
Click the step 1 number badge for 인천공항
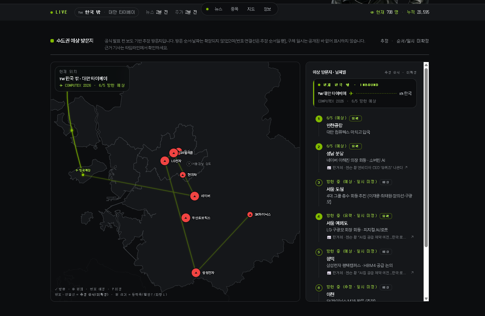click(319, 119)
